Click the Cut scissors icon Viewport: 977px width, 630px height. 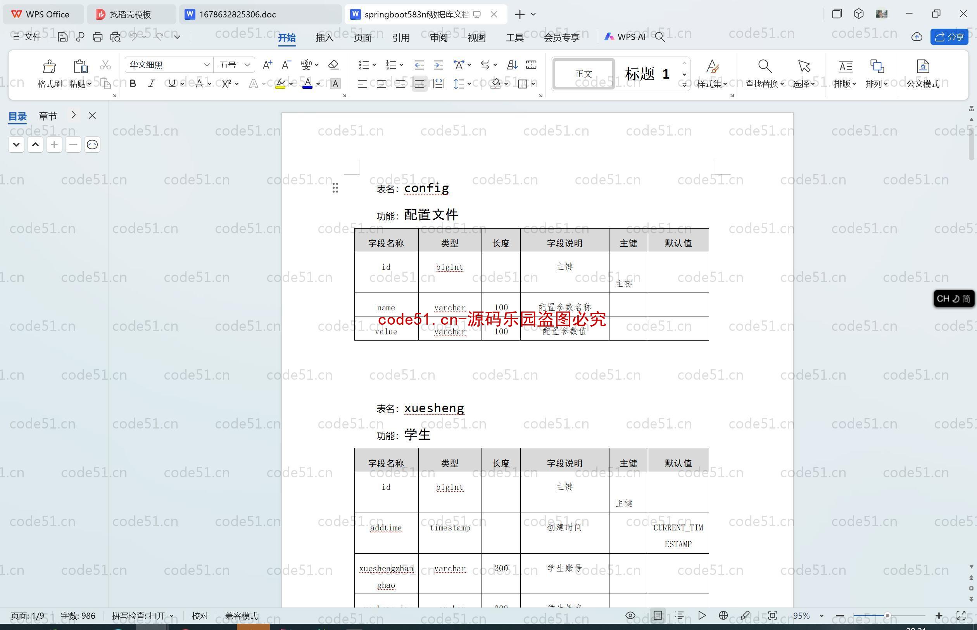[x=105, y=65]
